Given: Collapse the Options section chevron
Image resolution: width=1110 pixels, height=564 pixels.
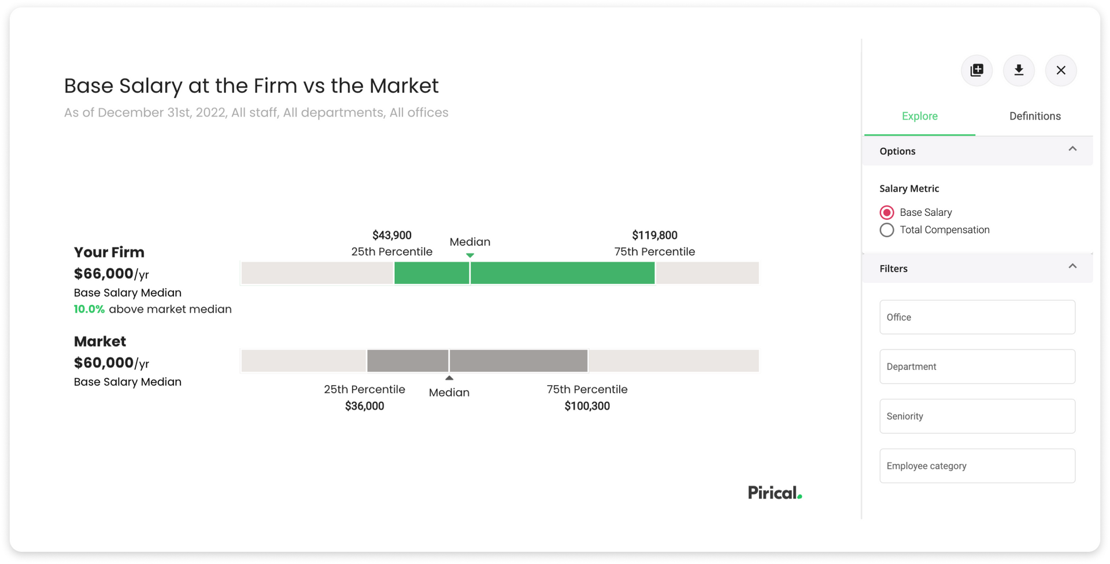Looking at the screenshot, I should click(x=1072, y=149).
